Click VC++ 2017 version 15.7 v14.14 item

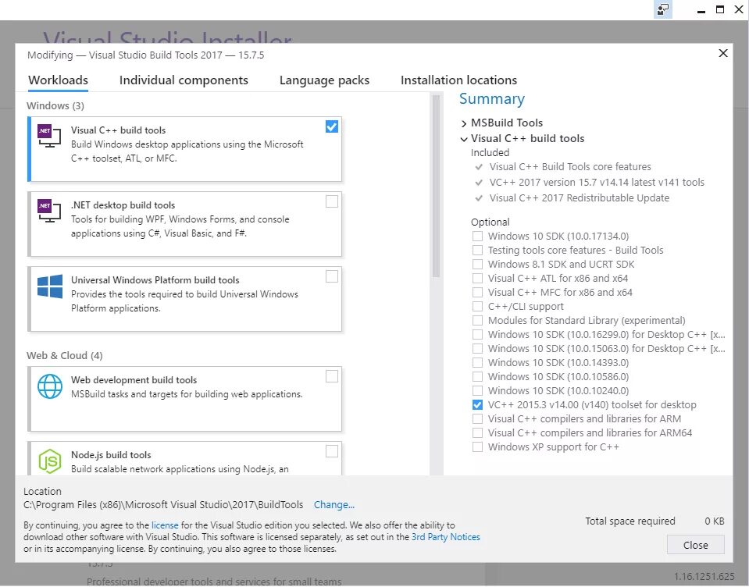click(597, 183)
